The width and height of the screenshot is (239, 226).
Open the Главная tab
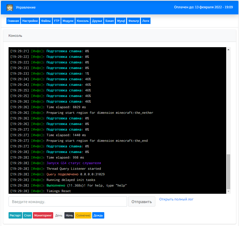point(13,21)
